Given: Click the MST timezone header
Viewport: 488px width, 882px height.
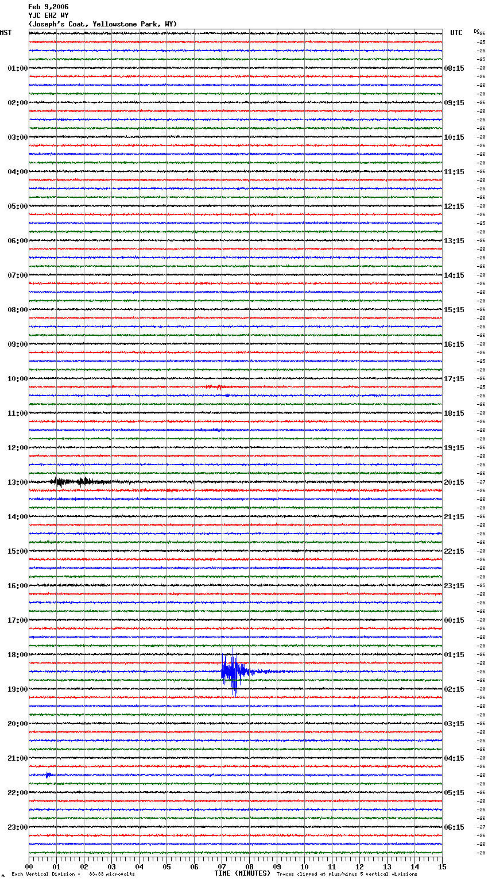Looking at the screenshot, I should click(6, 33).
